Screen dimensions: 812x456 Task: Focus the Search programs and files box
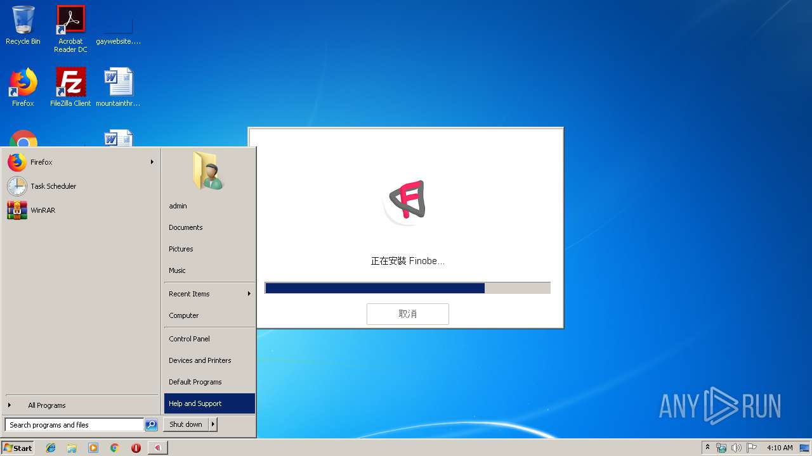pos(74,425)
